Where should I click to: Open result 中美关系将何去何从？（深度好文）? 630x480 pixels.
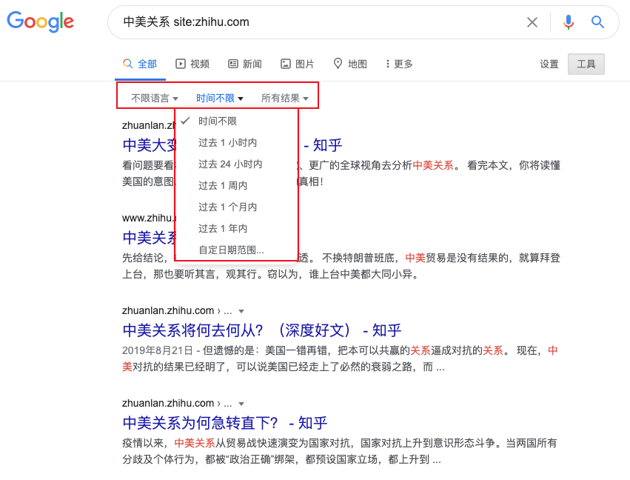(262, 330)
